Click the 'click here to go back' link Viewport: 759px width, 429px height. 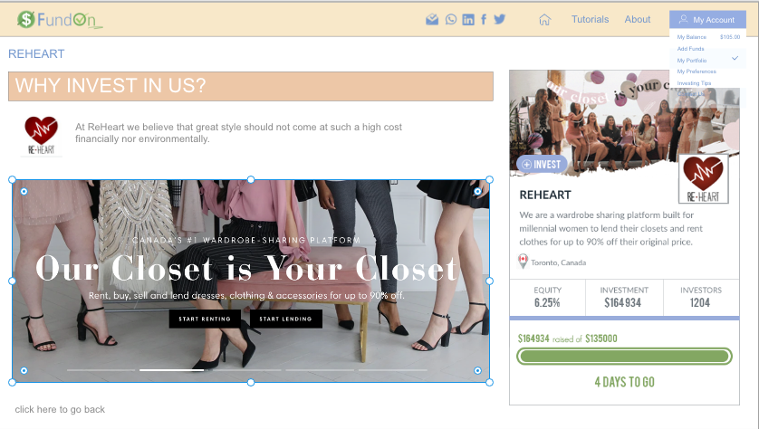(x=60, y=409)
